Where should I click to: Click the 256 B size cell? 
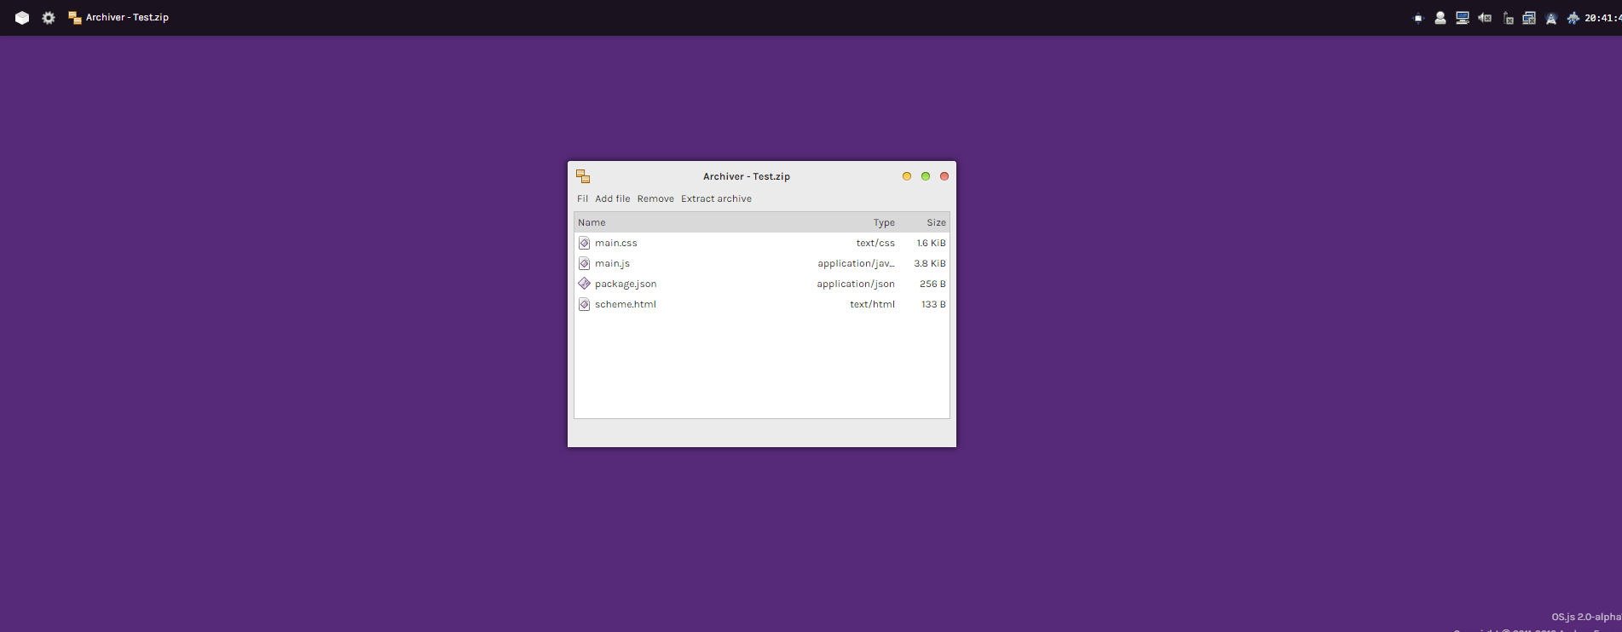point(932,284)
